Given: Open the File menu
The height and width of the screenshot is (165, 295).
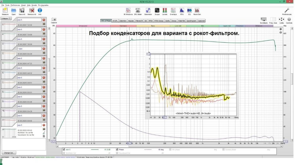Looking at the screenshot, I should (3, 5).
